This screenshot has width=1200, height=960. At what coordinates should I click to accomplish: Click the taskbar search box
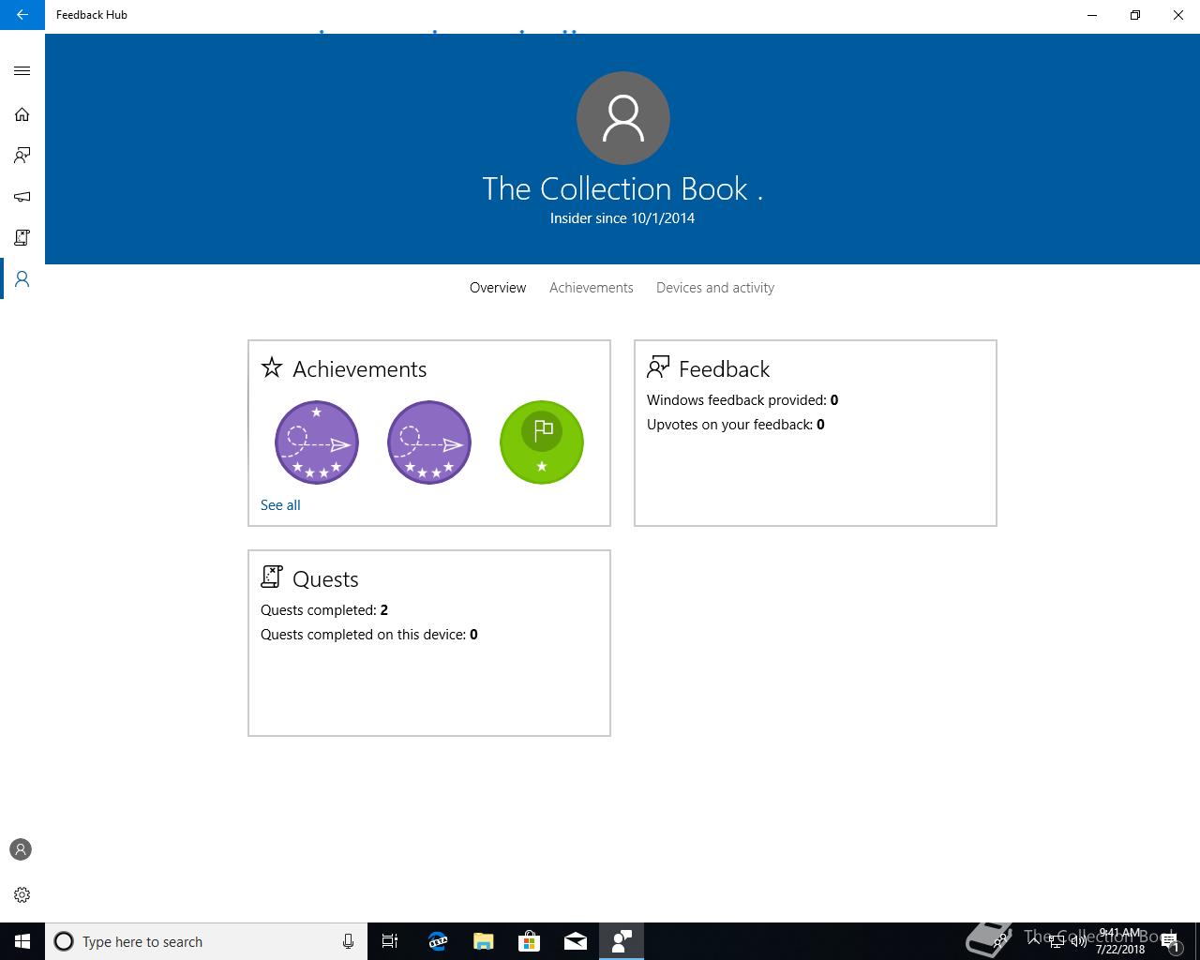206,941
